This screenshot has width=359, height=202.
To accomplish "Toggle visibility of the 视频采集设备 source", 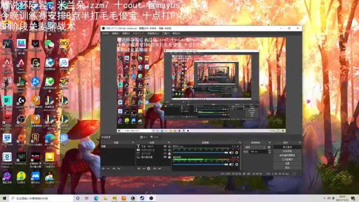I will (165, 150).
